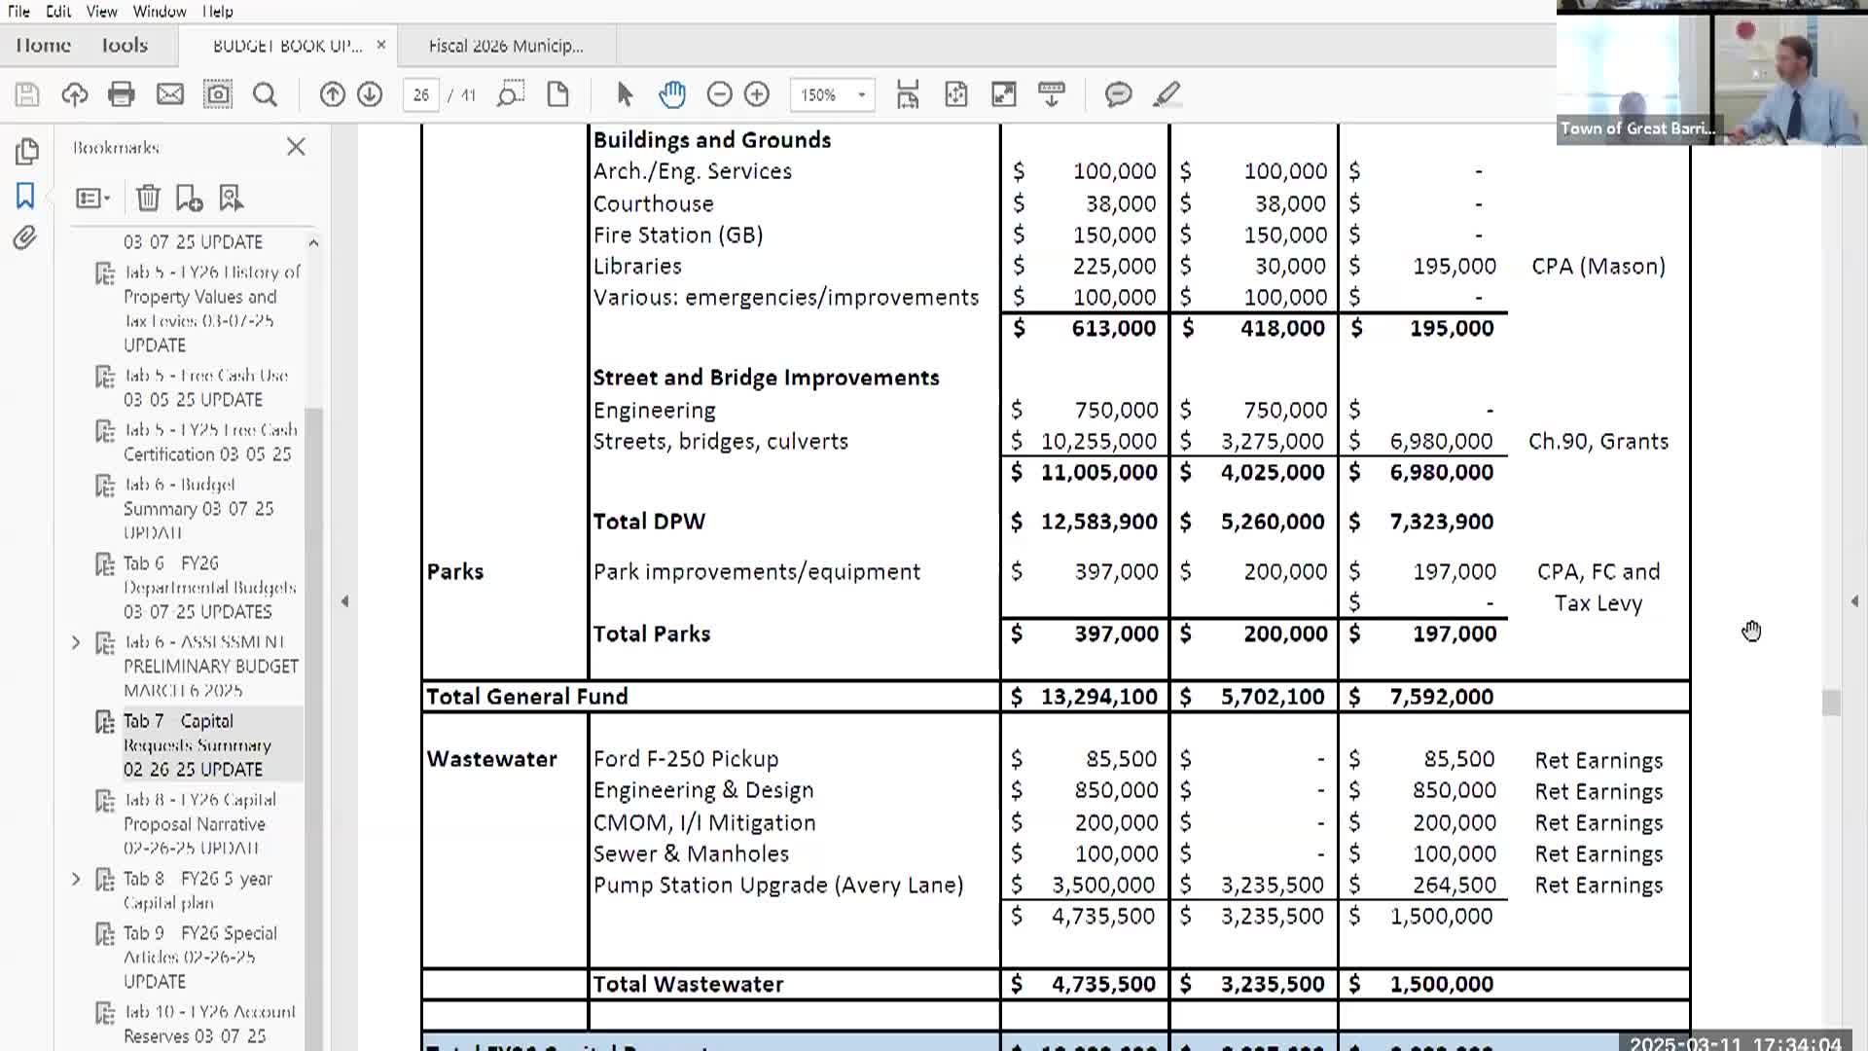Toggle the Bookmarks panel icon
Screen dimensions: 1868x1051
[x=25, y=196]
